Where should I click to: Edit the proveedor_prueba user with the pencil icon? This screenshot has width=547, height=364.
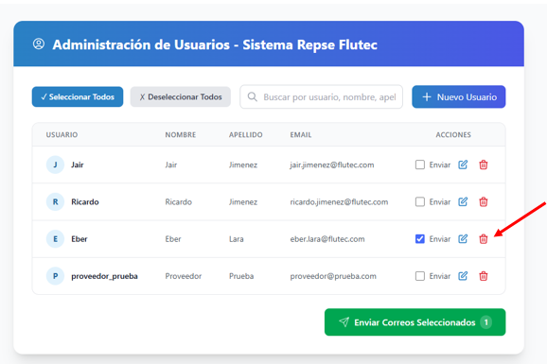pyautogui.click(x=463, y=276)
